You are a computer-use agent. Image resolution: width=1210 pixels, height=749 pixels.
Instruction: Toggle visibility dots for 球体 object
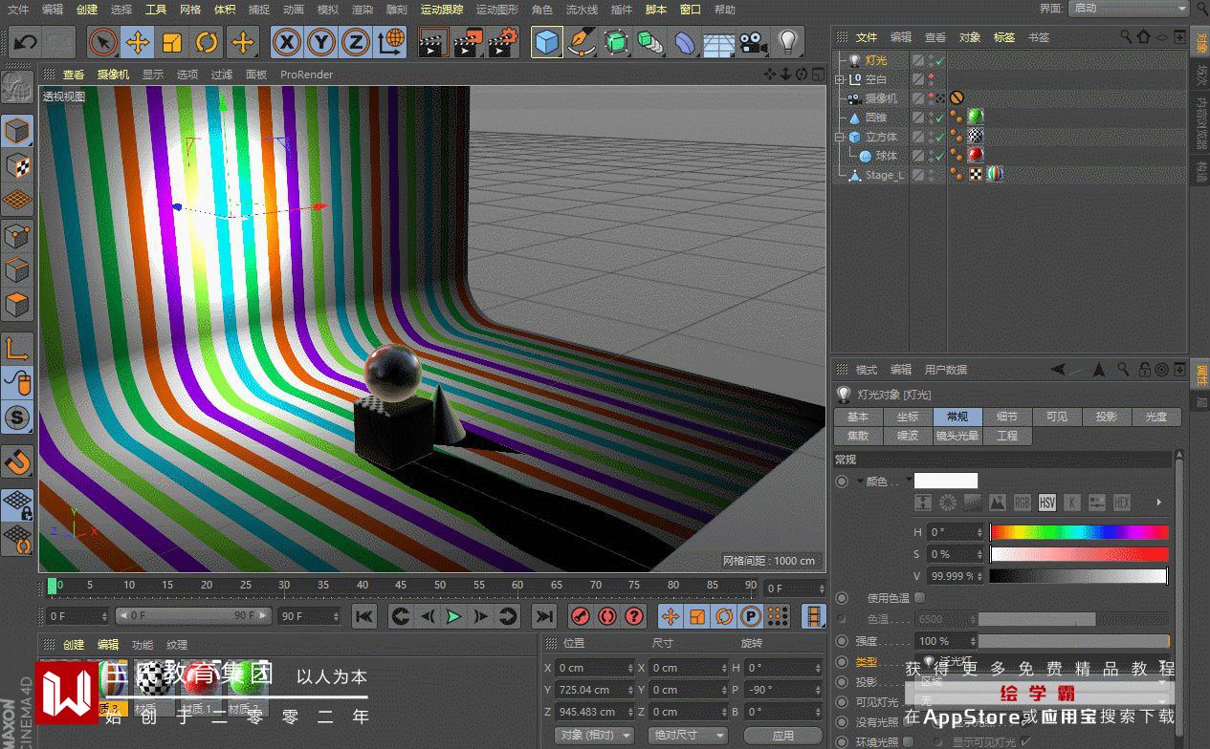(931, 156)
